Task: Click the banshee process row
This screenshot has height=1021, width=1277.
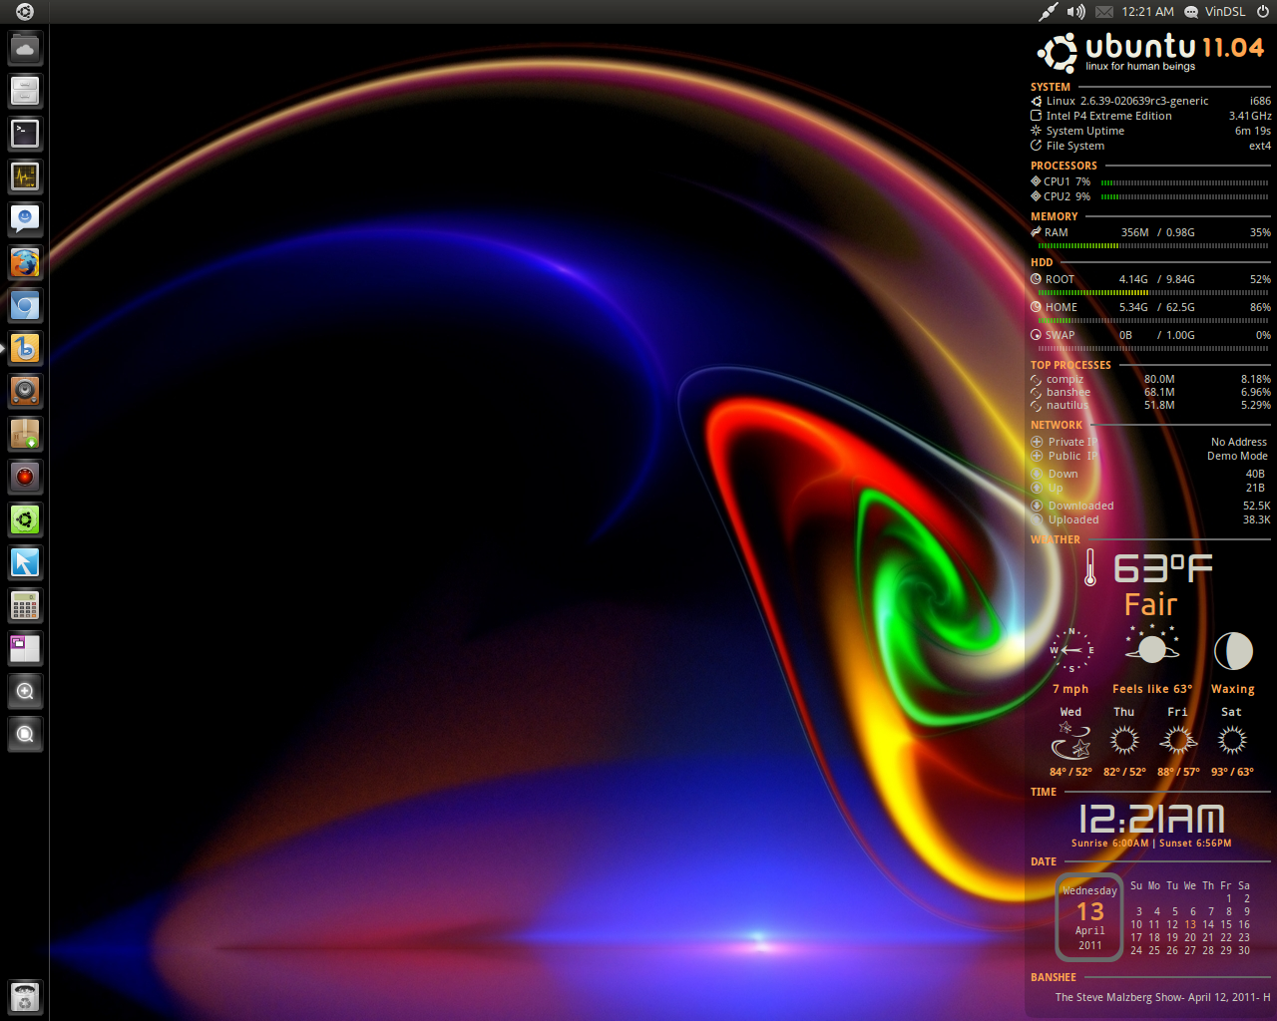Action: (x=1150, y=392)
